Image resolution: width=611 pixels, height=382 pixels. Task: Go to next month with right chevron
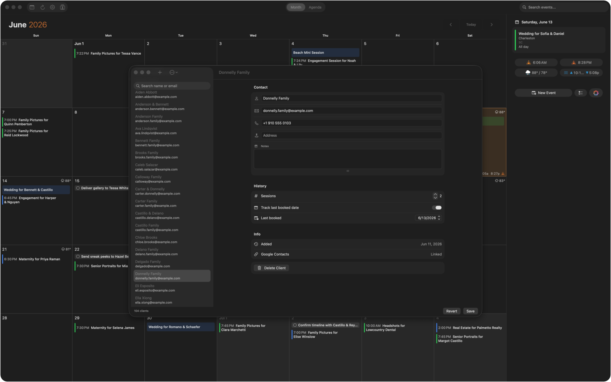[492, 24]
